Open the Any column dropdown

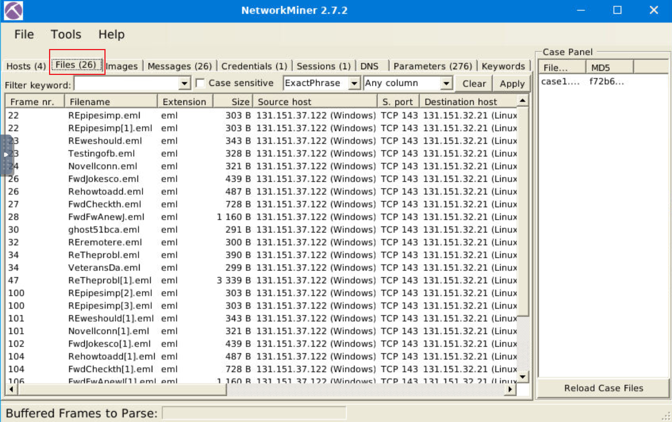pyautogui.click(x=408, y=83)
